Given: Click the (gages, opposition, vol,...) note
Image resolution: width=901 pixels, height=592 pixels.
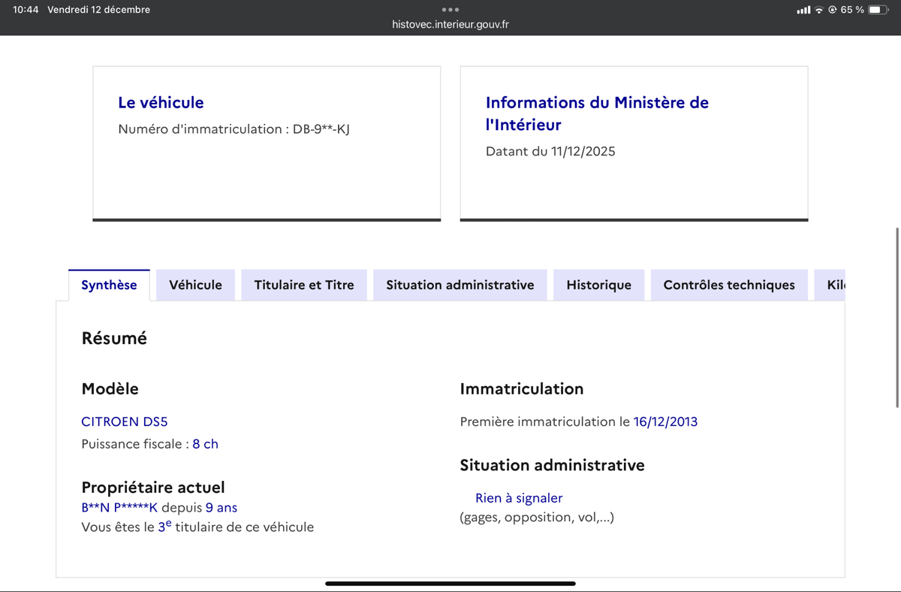Looking at the screenshot, I should tap(537, 517).
